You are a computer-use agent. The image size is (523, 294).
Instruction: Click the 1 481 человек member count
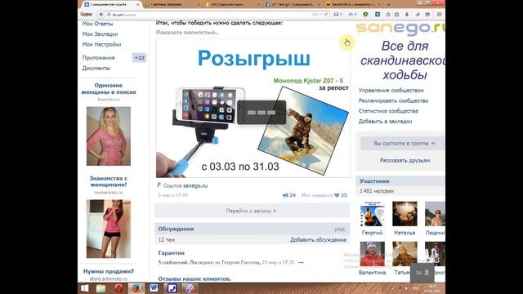(377, 191)
